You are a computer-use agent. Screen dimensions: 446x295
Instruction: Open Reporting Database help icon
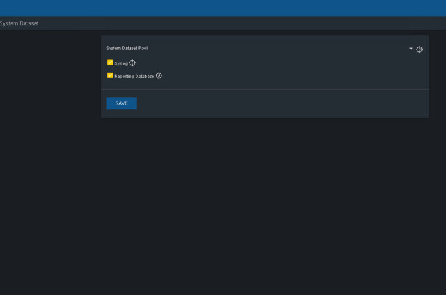(x=159, y=75)
